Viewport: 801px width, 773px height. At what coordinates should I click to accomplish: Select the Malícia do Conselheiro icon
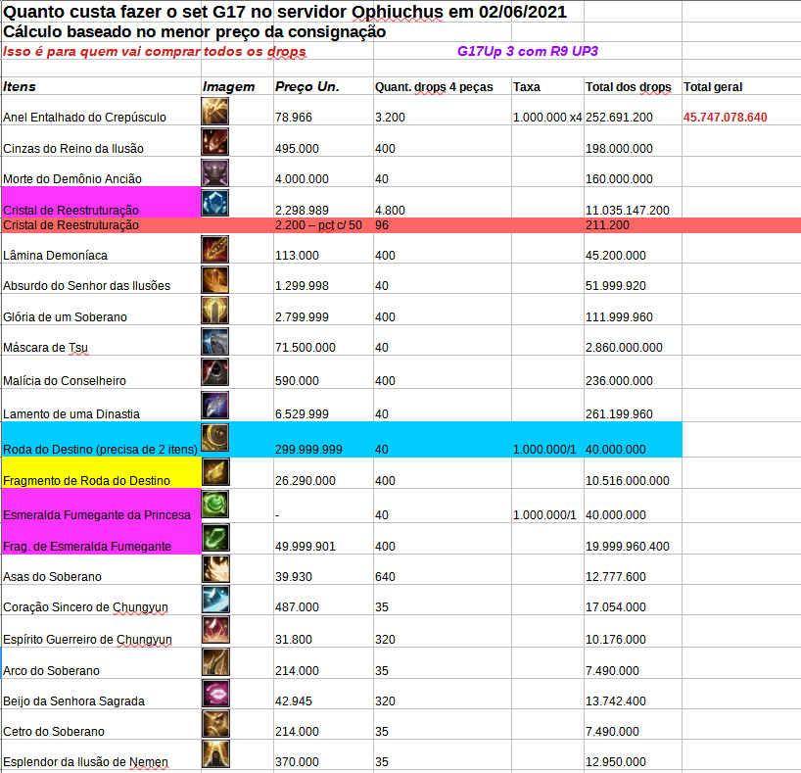pyautogui.click(x=215, y=371)
